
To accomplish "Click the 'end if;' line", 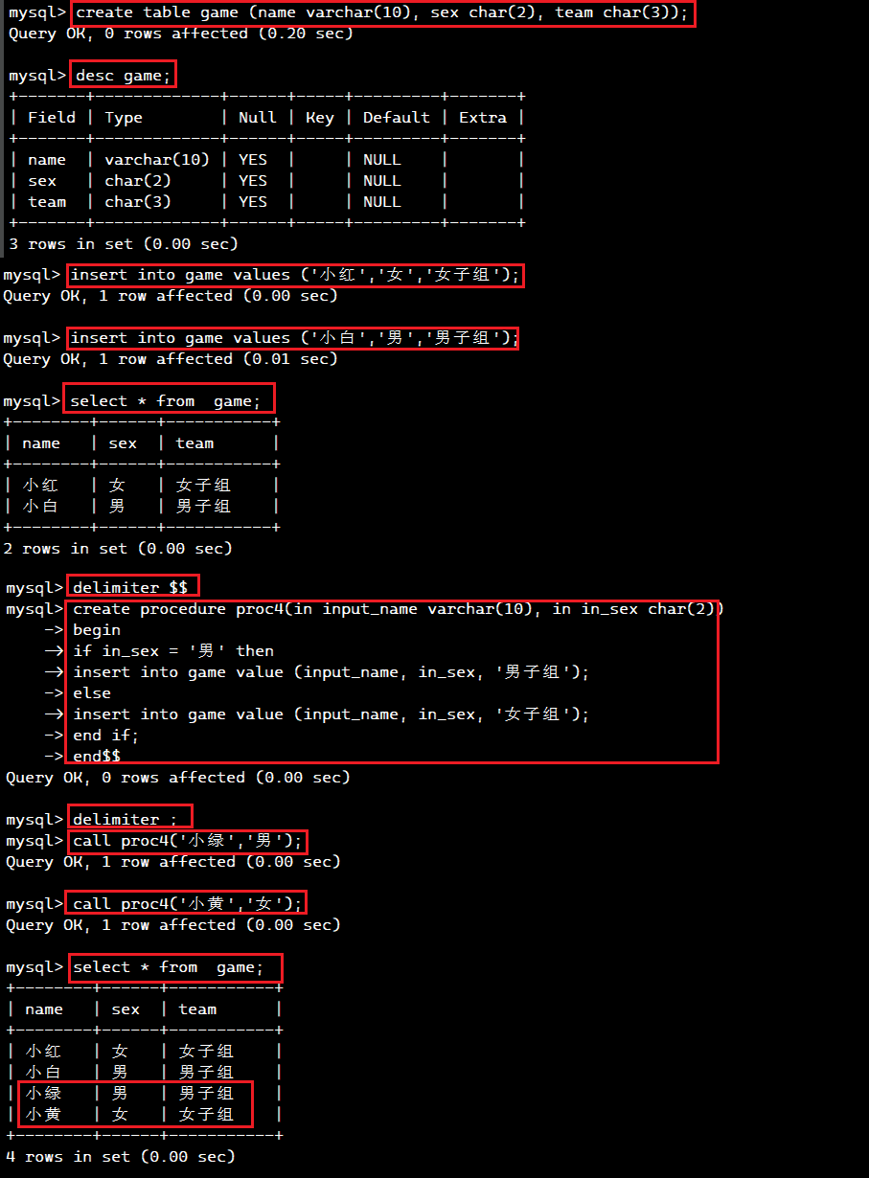I will click(106, 736).
